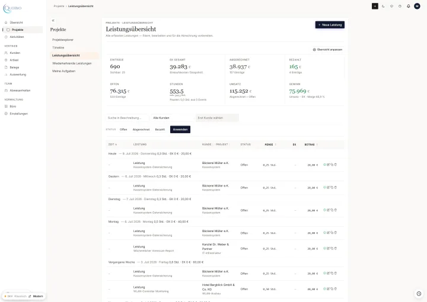The height and width of the screenshot is (302, 427).
Task: Click the Umsatz value 115.252 €
Action: pyautogui.click(x=240, y=91)
